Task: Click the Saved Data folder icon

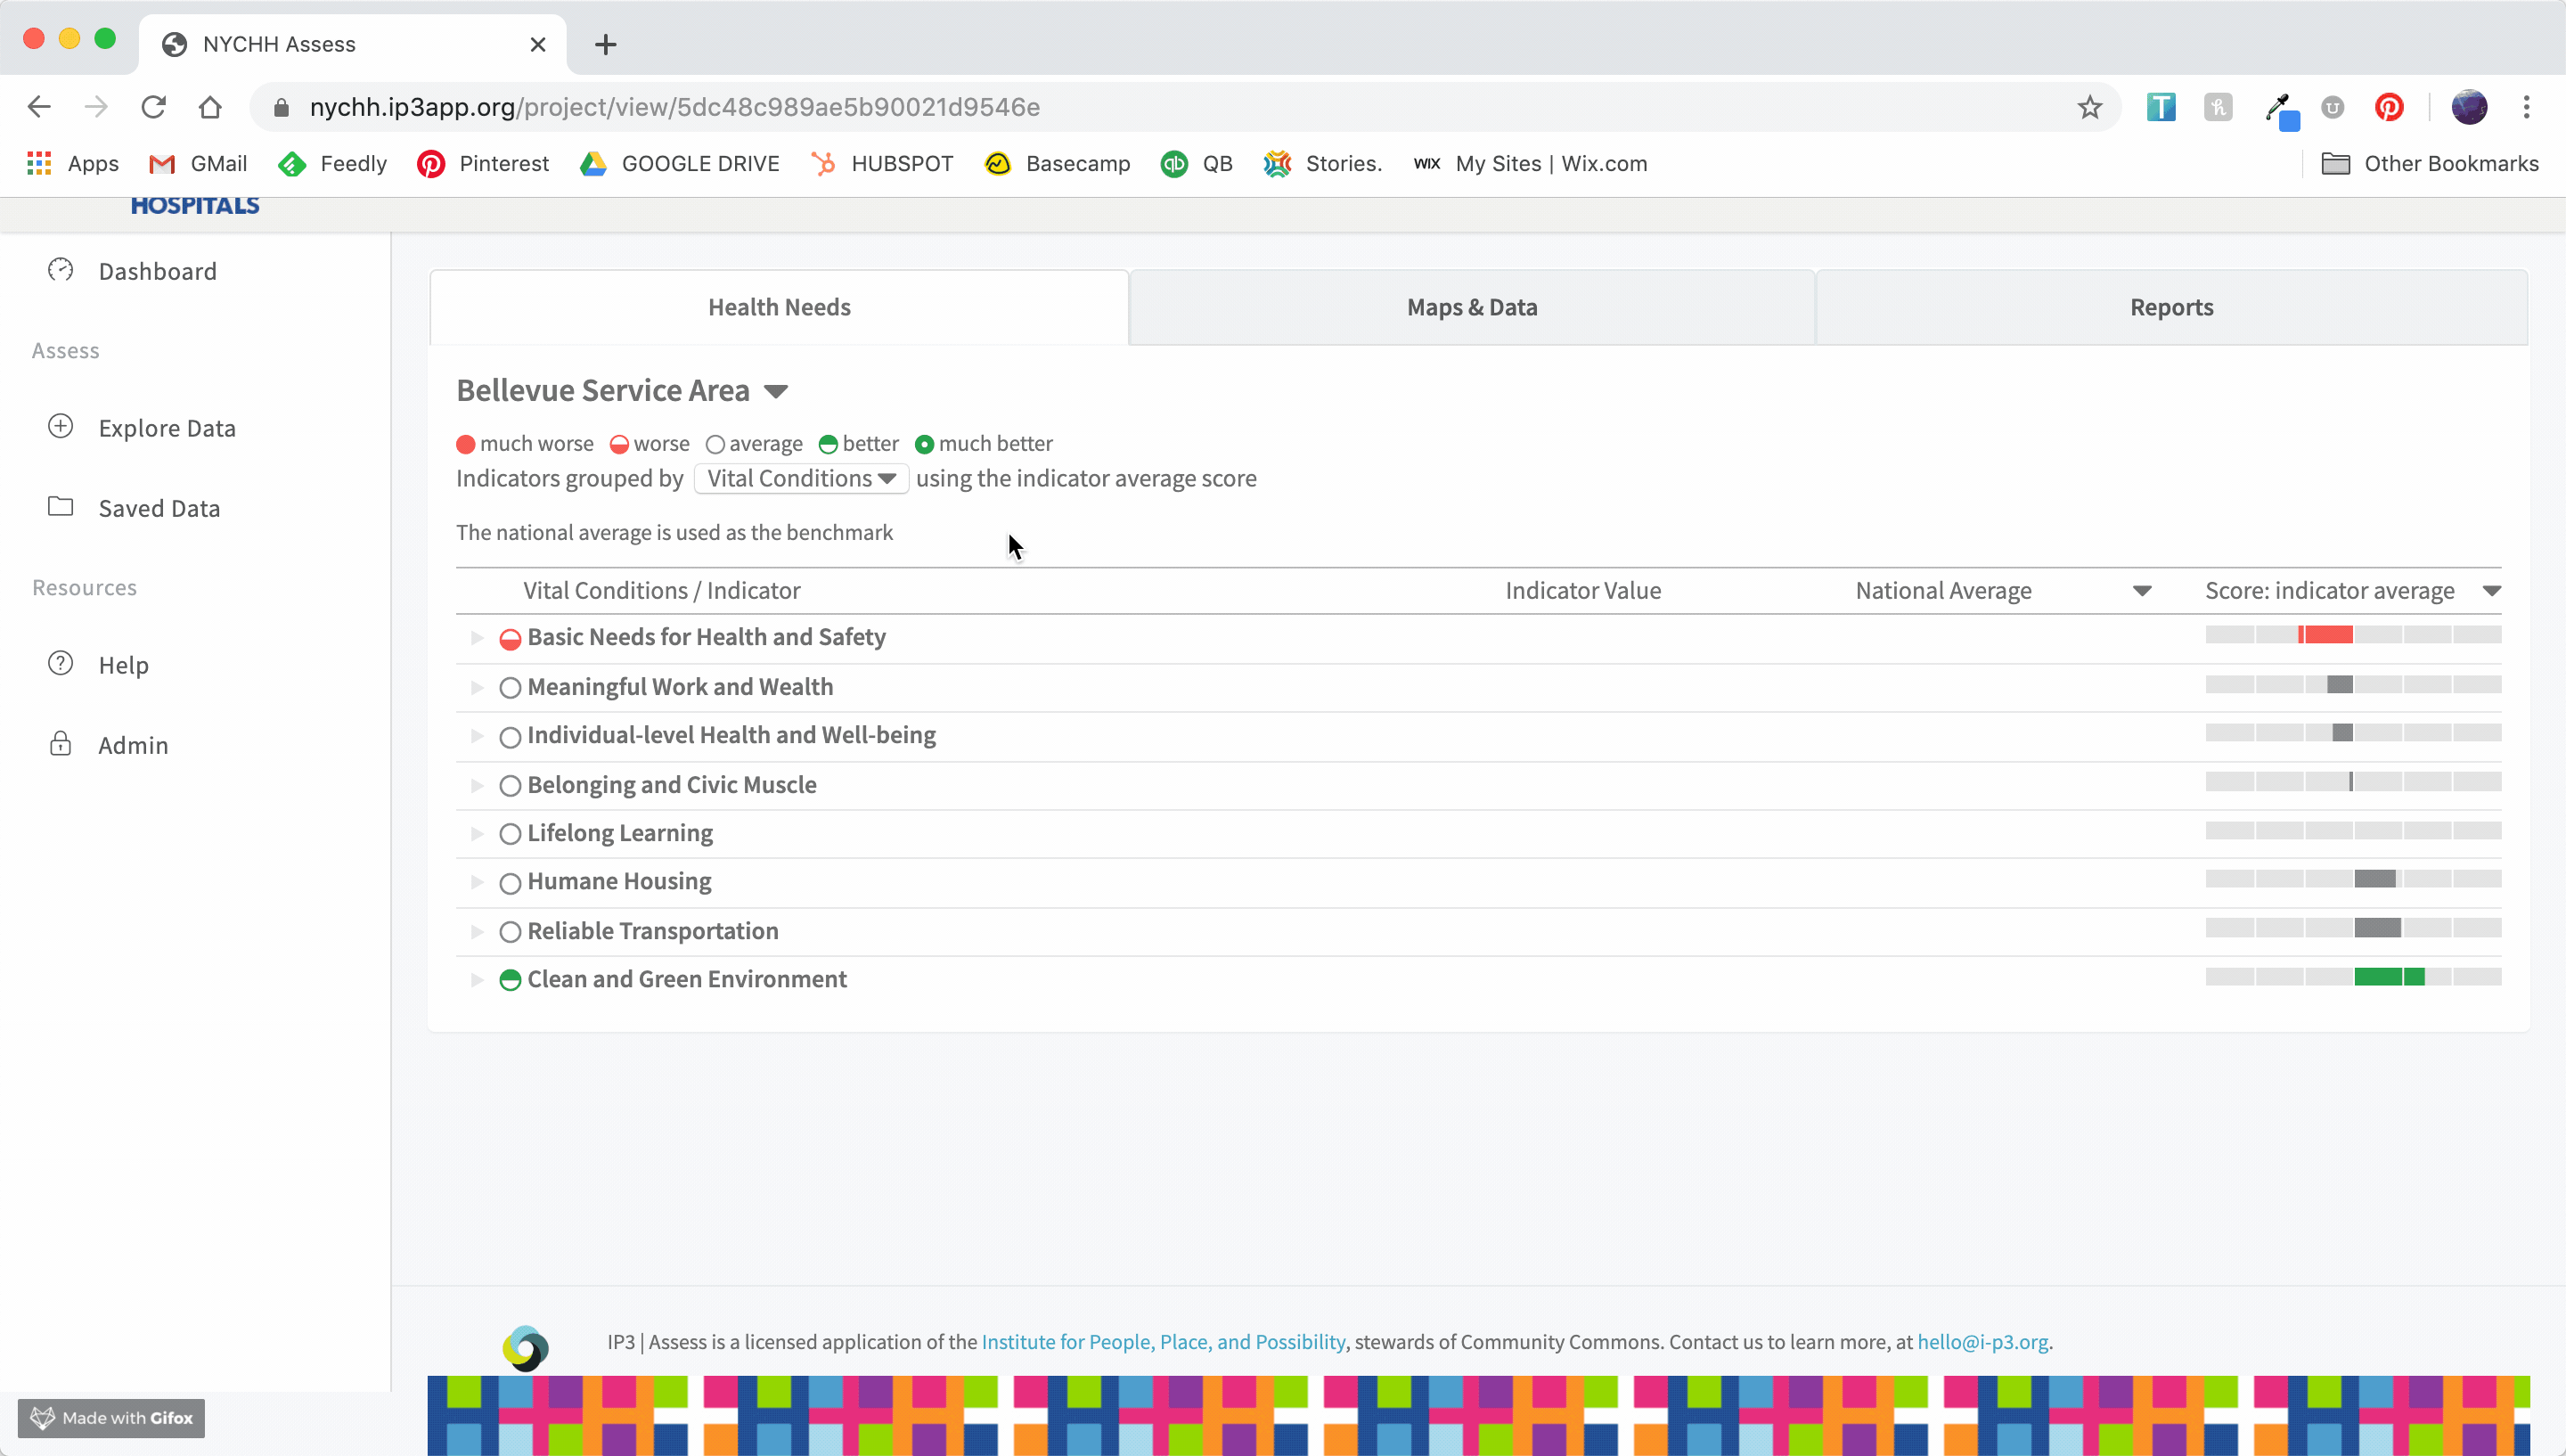Action: tap(61, 507)
